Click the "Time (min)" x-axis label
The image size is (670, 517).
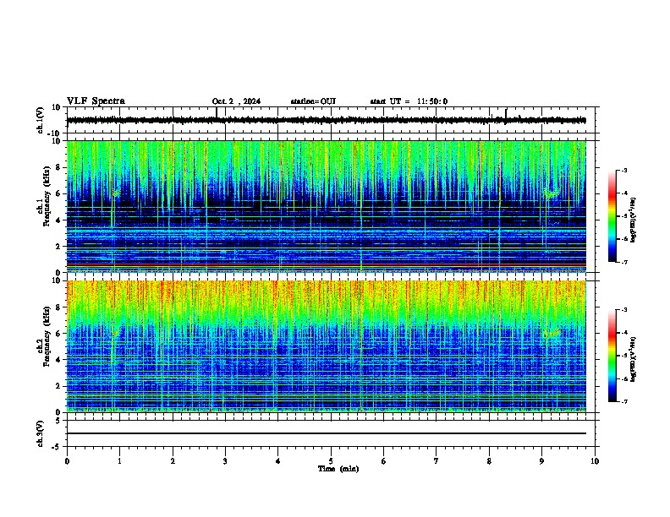point(338,469)
